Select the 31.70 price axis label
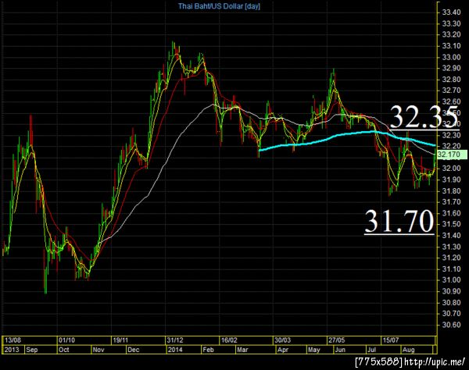469x370 pixels. (451, 202)
